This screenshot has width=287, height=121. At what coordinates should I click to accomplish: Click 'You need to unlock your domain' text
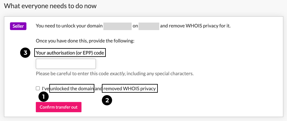tap(69, 26)
